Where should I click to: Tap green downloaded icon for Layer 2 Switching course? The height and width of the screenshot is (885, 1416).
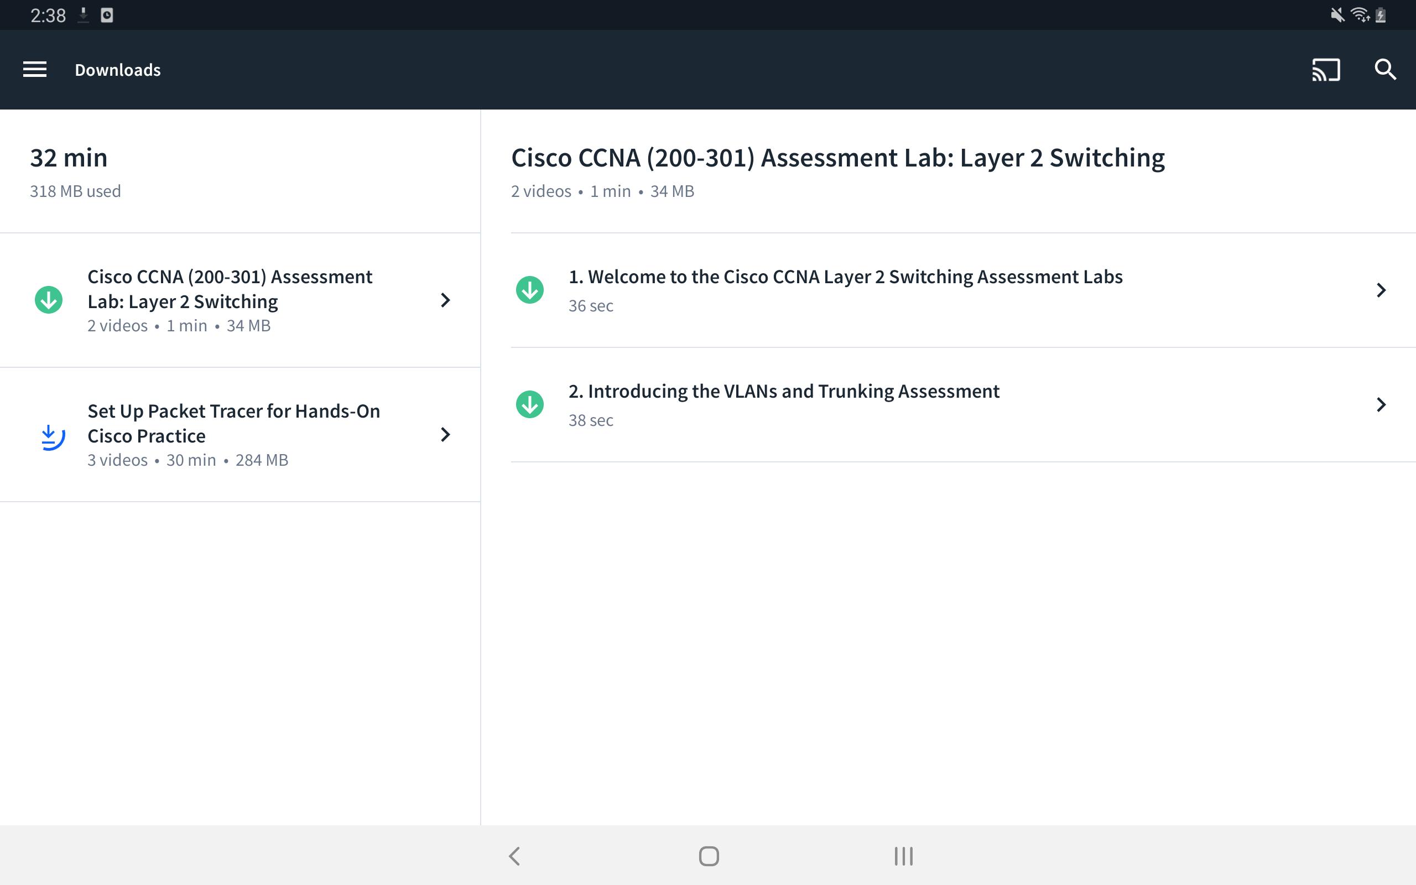(x=49, y=300)
